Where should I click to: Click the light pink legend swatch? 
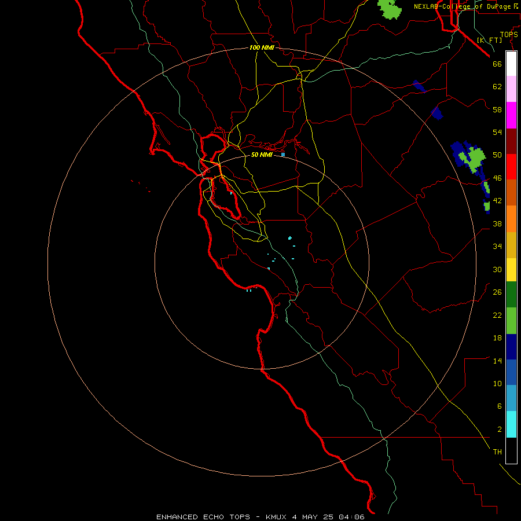click(511, 89)
